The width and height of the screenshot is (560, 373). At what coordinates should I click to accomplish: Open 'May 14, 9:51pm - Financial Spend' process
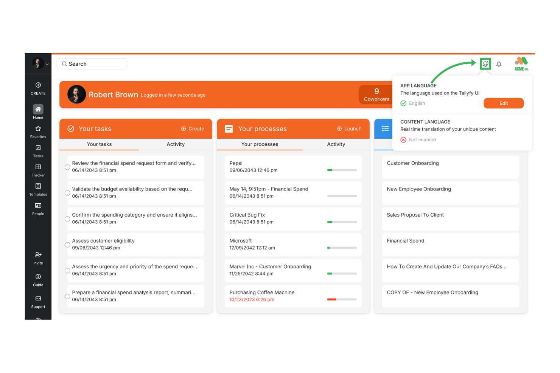point(293,193)
